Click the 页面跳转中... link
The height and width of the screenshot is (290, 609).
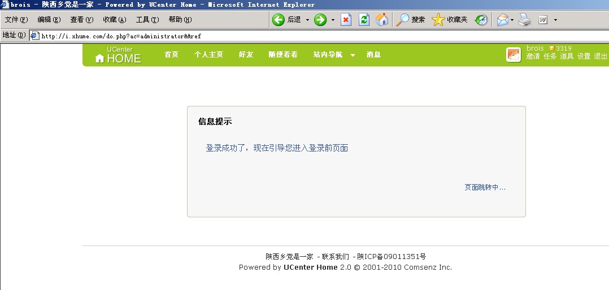point(485,188)
